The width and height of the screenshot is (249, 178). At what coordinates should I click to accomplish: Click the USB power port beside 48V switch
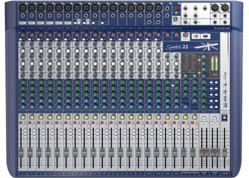tap(205, 36)
